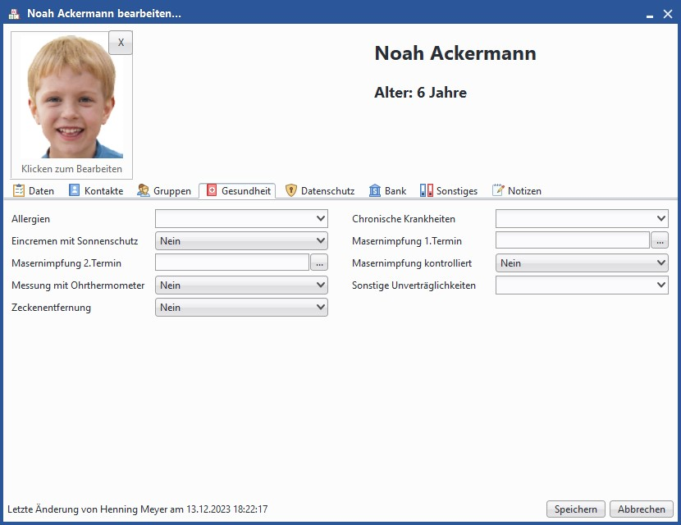
Task: Open date picker for Masernimpfung 1.Termin
Action: (x=660, y=240)
